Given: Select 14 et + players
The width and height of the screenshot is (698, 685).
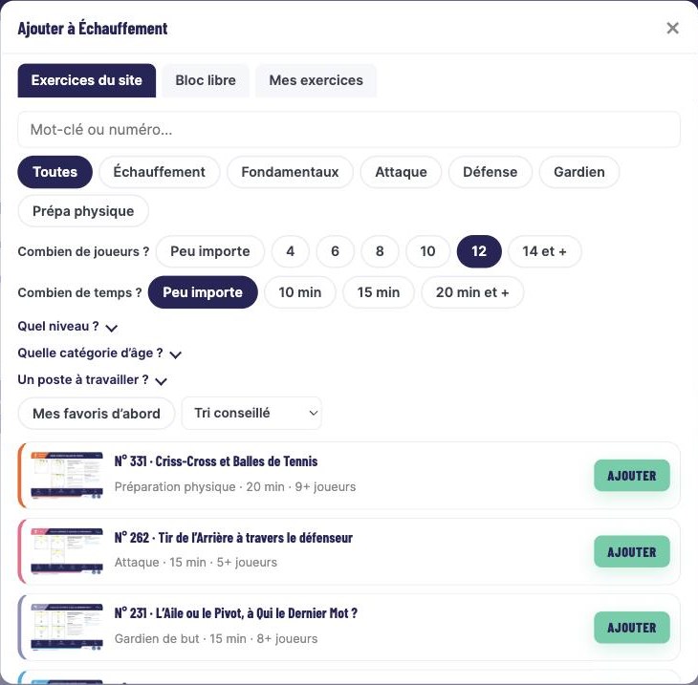Looking at the screenshot, I should point(544,251).
